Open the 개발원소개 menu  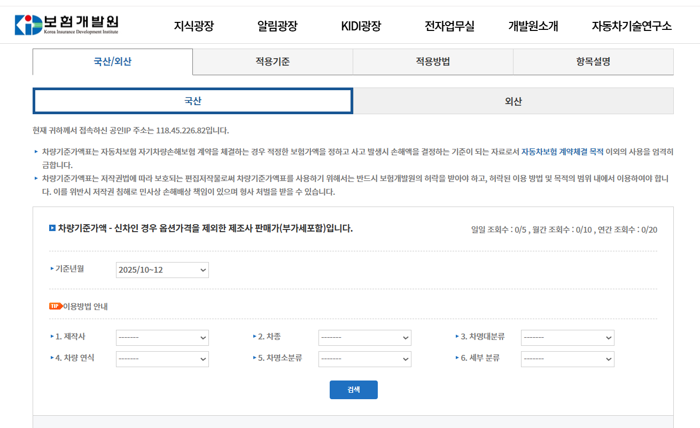(533, 26)
